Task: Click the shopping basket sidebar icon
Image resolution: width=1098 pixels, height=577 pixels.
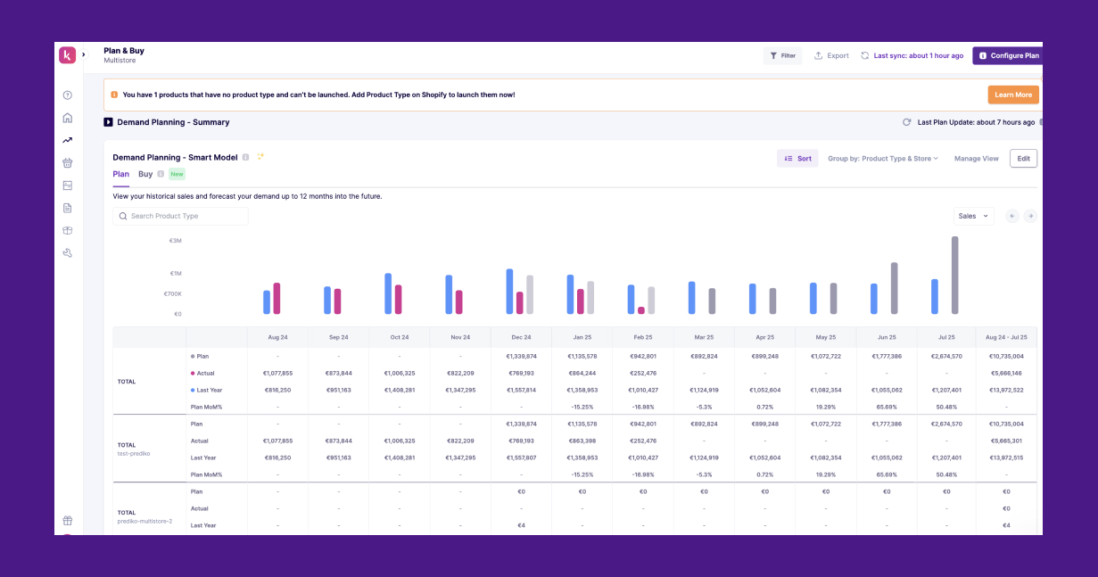Action: (x=67, y=162)
